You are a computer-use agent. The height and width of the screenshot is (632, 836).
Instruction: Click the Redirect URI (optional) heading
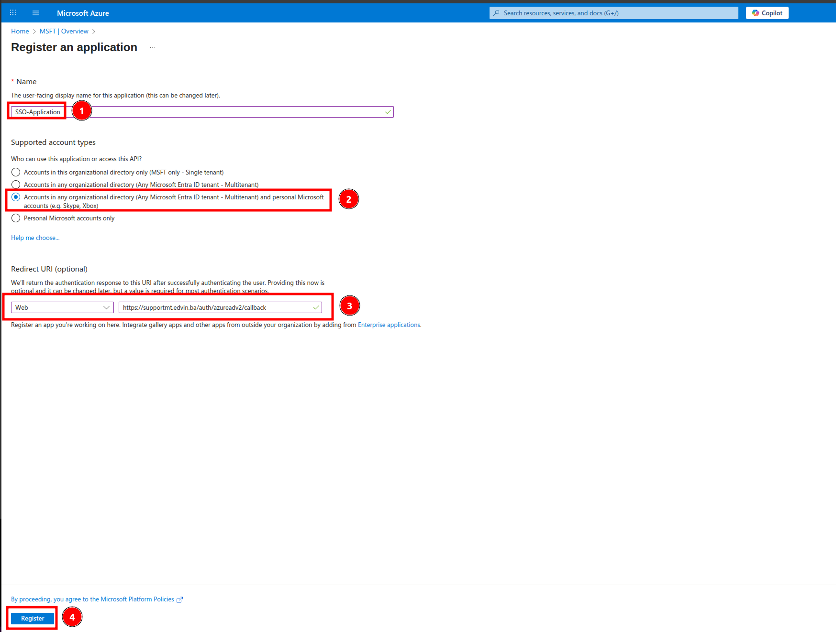[x=49, y=269]
